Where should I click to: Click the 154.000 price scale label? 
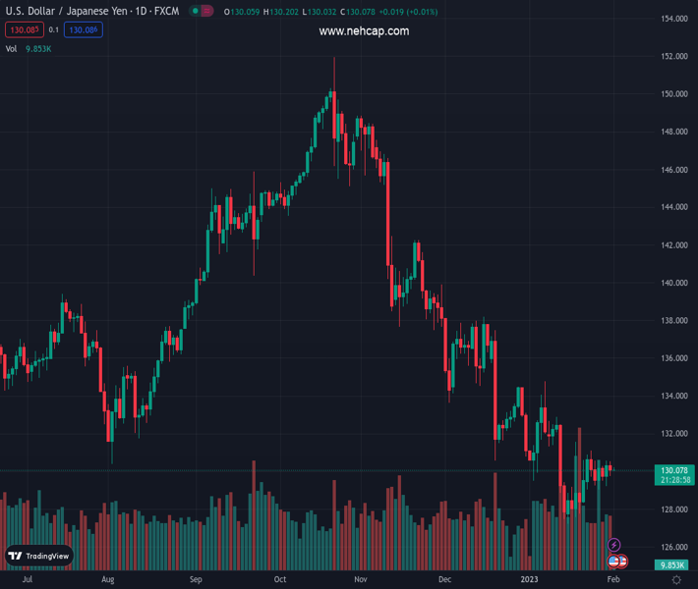[673, 19]
